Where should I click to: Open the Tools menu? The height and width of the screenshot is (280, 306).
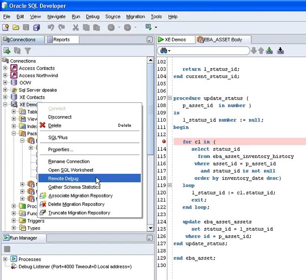pyautogui.click(x=156, y=17)
